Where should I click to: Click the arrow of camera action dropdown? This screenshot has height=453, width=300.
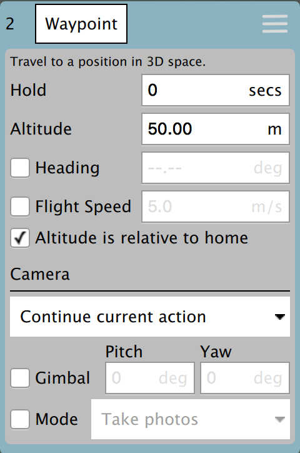coord(279,317)
